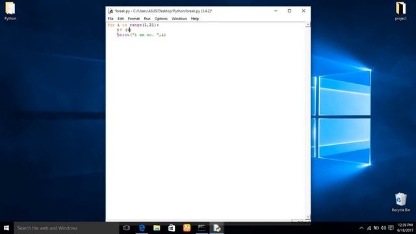Open the Windows menu
The image size is (416, 234).
(179, 19)
